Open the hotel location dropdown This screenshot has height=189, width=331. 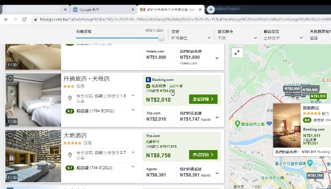point(283,35)
